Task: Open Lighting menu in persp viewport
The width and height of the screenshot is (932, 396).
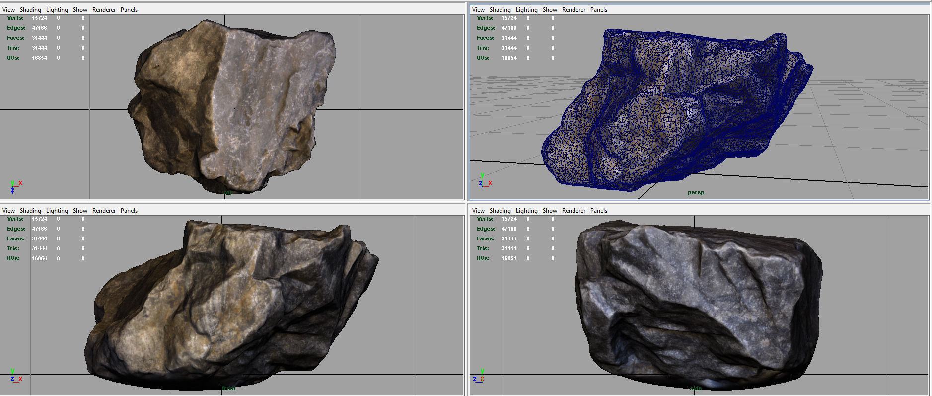Action: click(527, 10)
